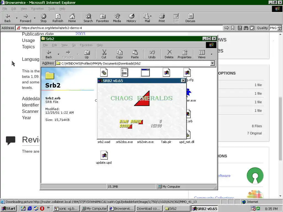
Task: Switch to the sonic xg.b... taskbar window
Action: [66, 208]
